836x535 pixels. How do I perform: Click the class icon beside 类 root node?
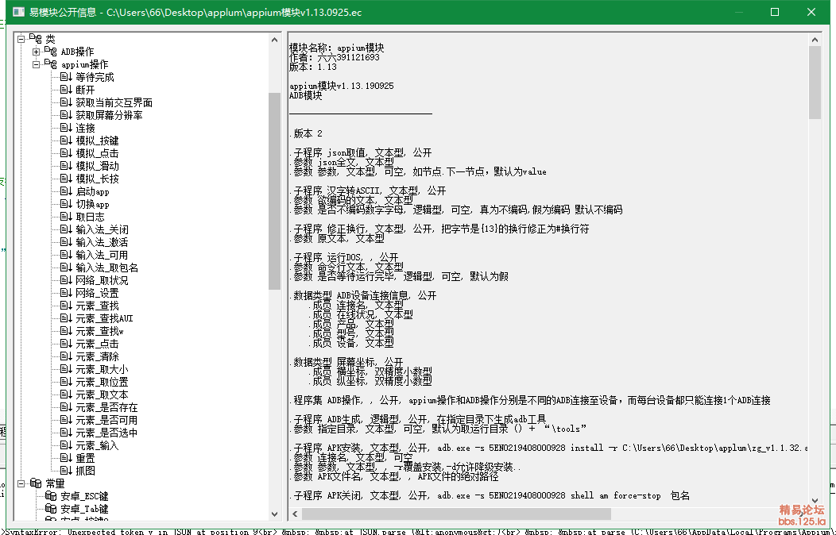[35, 38]
